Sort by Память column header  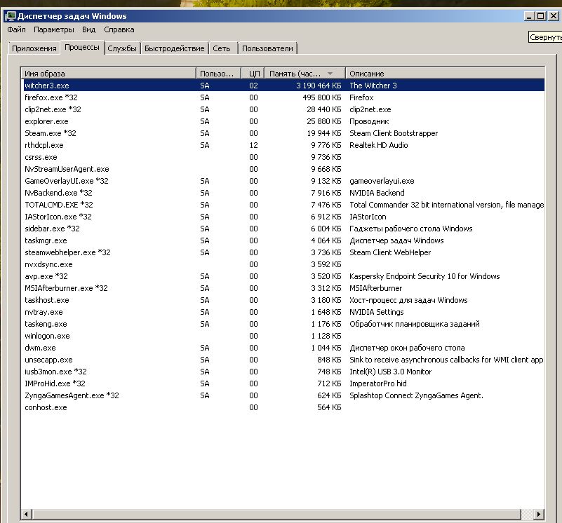305,74
